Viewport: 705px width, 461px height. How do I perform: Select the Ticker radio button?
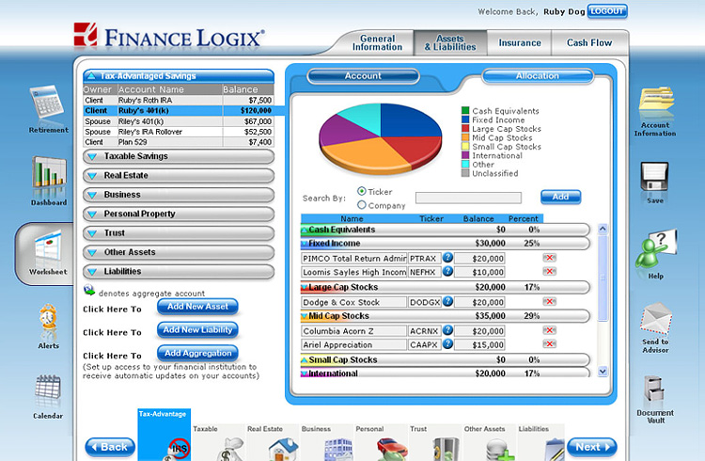(x=362, y=191)
